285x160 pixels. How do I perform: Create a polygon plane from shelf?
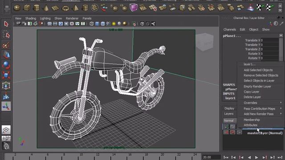pos(55,8)
